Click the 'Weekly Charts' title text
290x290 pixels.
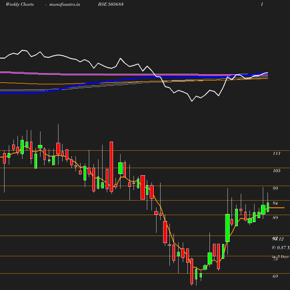pyautogui.click(x=20, y=4)
